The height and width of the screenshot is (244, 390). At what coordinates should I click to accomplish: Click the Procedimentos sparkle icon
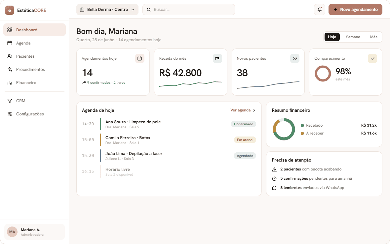10,69
